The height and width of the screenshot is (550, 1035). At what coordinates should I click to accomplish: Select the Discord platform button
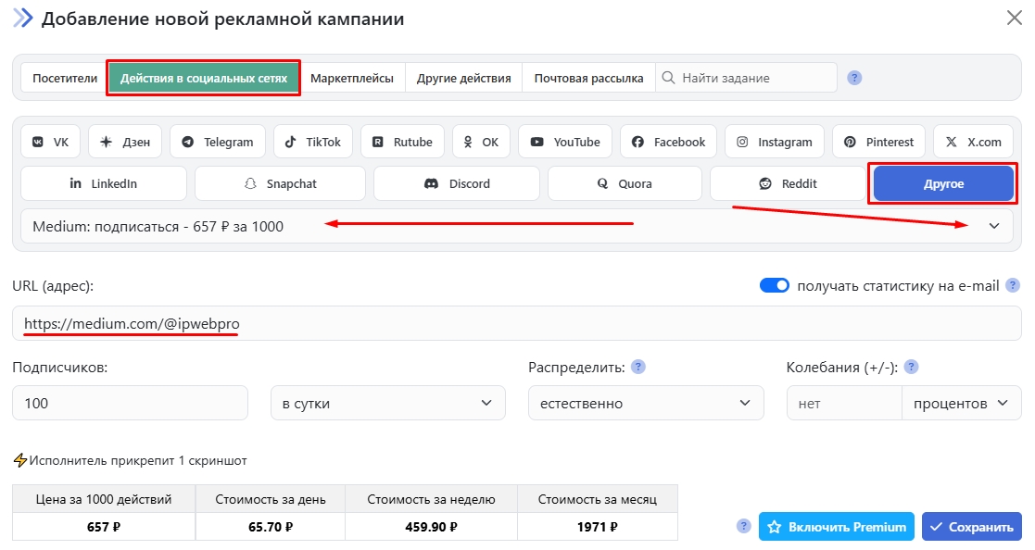point(457,183)
